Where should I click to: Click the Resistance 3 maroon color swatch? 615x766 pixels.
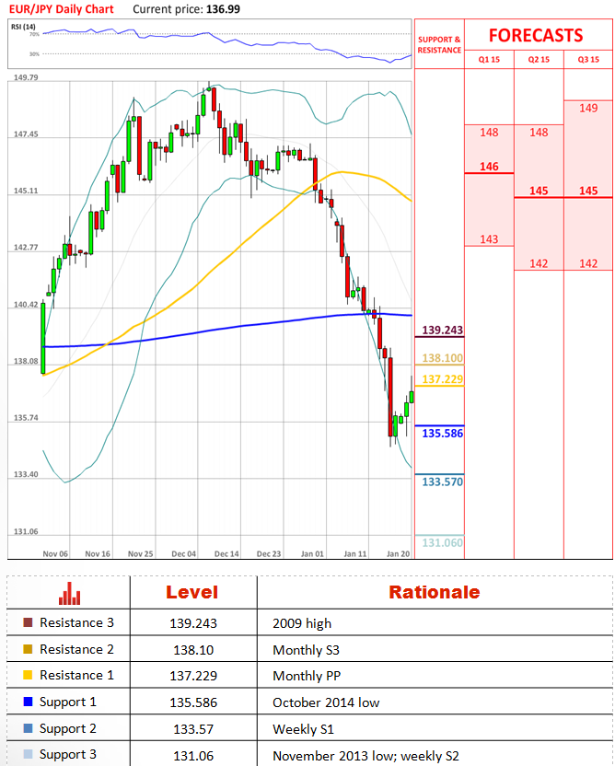tap(28, 623)
